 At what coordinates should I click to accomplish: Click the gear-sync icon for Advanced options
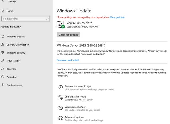point(61,118)
